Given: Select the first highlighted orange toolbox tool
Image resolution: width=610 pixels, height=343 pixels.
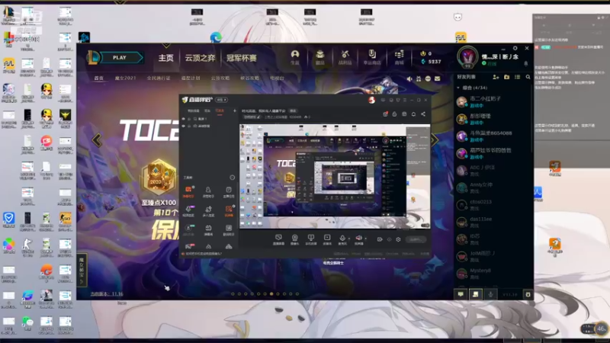Looking at the screenshot, I should (188, 191).
